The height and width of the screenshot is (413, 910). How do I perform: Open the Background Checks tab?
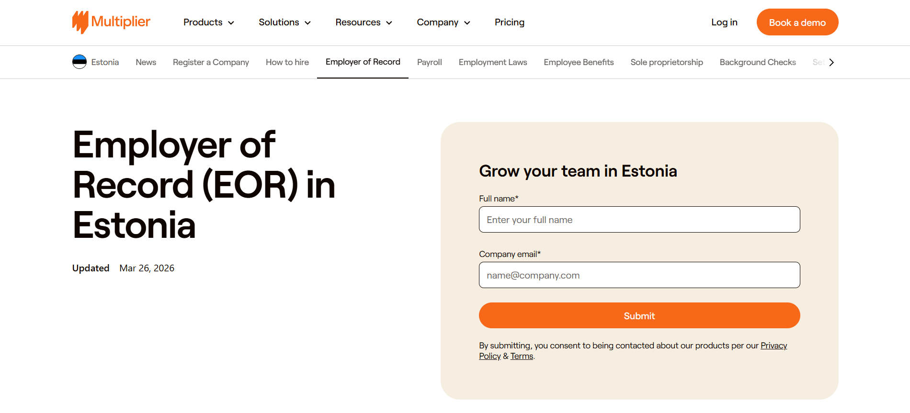(758, 62)
